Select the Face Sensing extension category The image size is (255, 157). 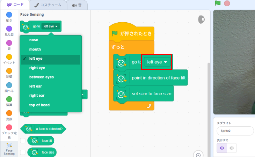pyautogui.click(x=9, y=146)
